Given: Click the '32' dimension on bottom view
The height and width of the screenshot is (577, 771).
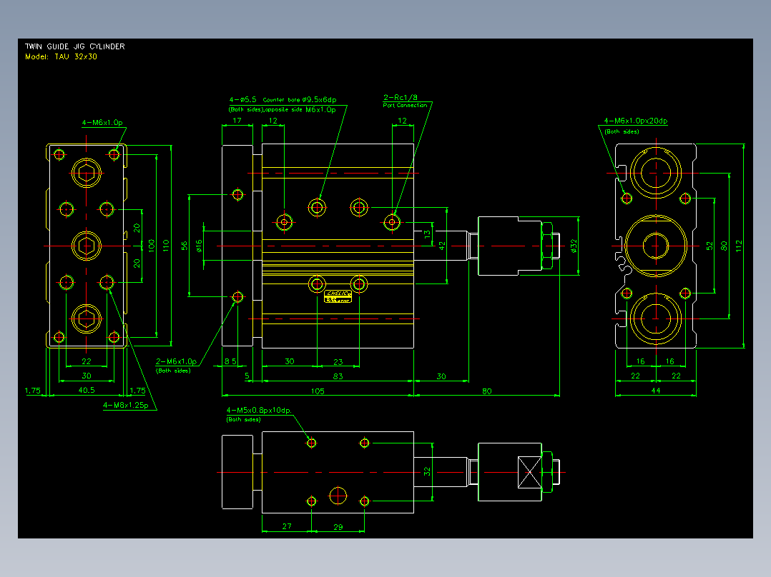Looking at the screenshot, I should (427, 471).
